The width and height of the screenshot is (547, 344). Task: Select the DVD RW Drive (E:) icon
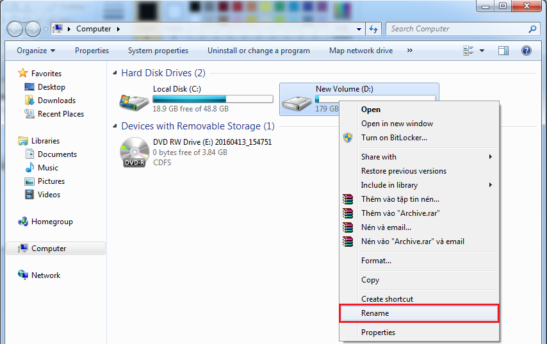click(133, 152)
